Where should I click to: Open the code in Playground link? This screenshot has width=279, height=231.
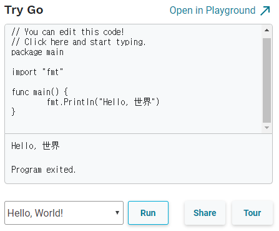(220, 11)
